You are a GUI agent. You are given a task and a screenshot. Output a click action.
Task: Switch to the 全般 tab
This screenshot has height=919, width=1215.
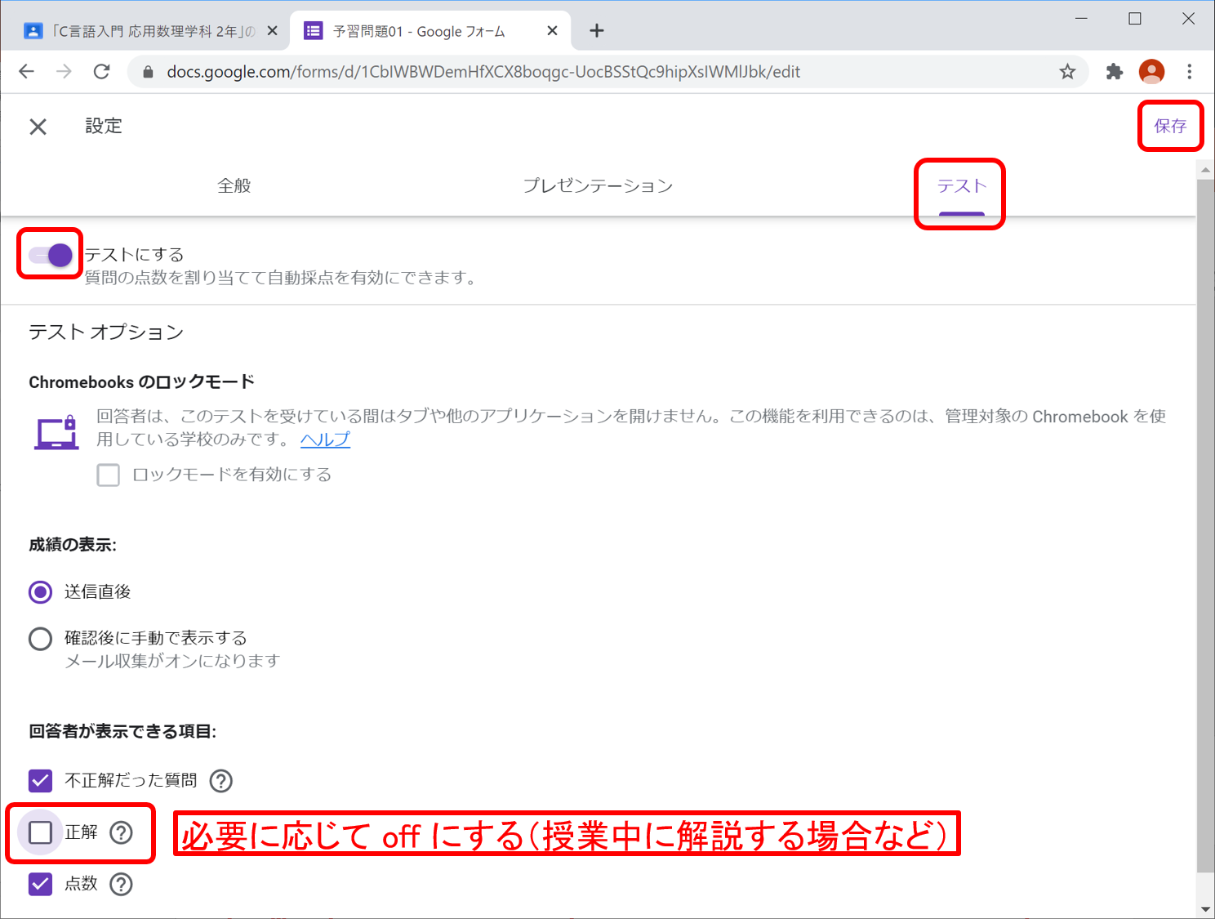pyautogui.click(x=234, y=185)
